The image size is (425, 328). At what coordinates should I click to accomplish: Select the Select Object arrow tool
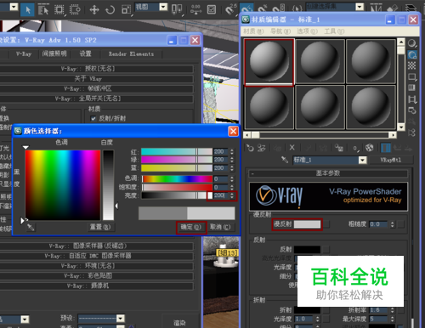click(28, 10)
